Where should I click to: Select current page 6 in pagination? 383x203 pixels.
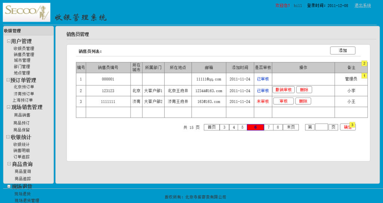255,127
